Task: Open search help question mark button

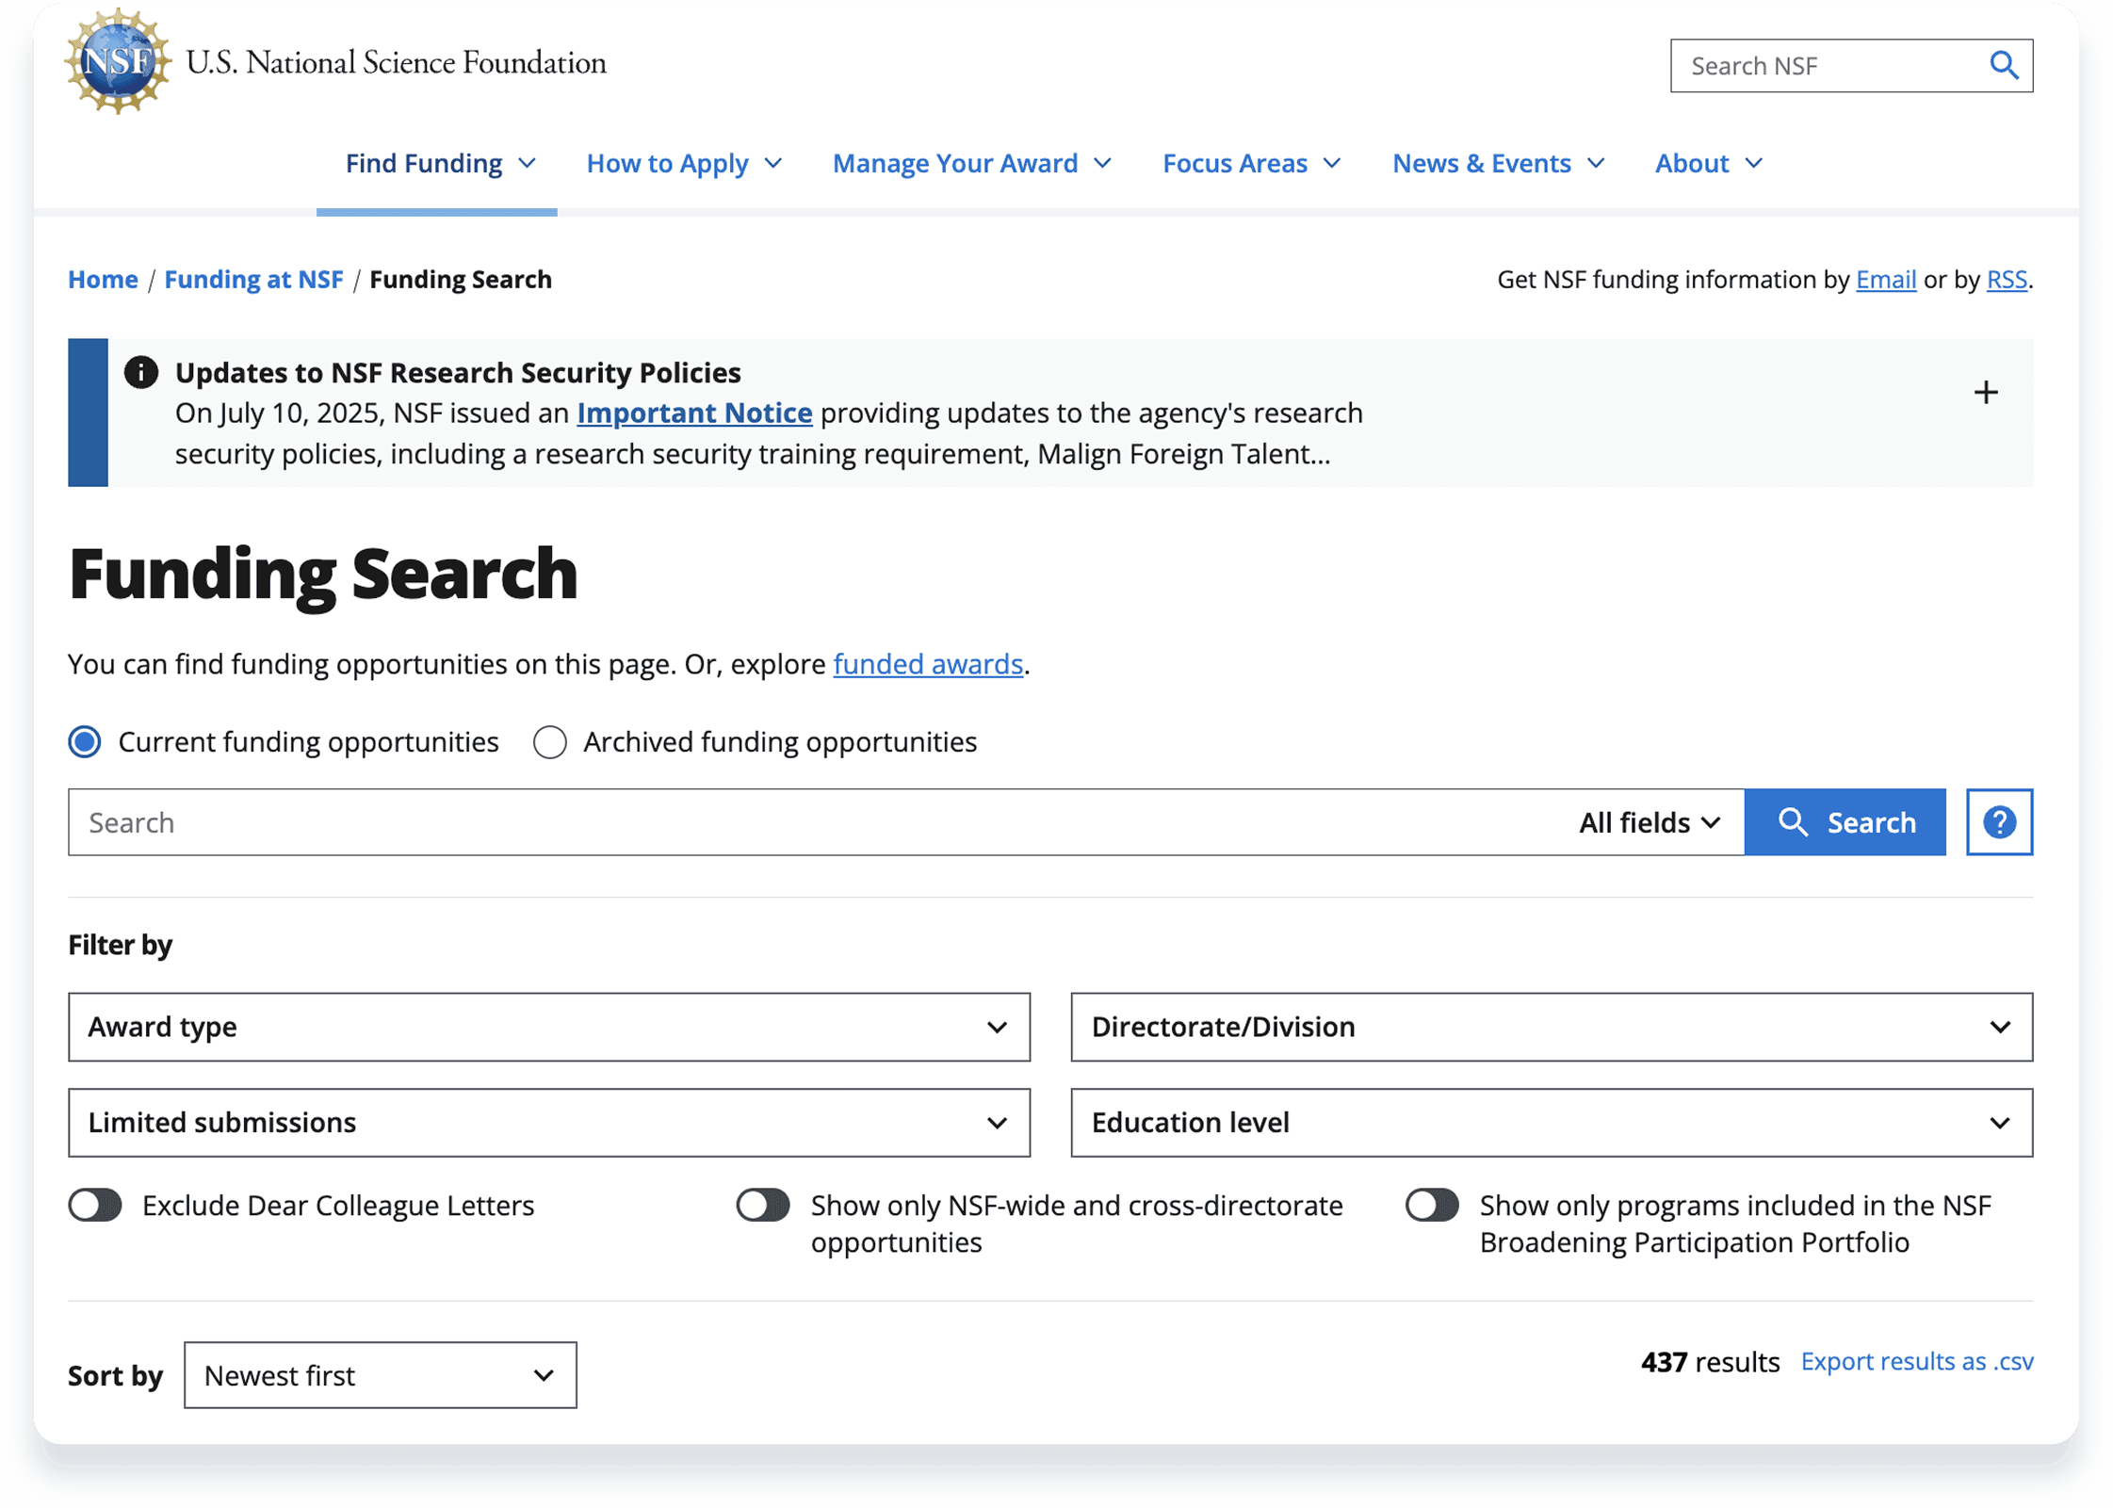Action: coord(1999,822)
